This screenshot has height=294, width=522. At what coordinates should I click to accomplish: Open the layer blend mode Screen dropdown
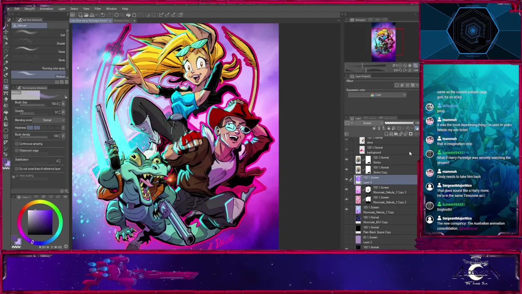coord(369,123)
